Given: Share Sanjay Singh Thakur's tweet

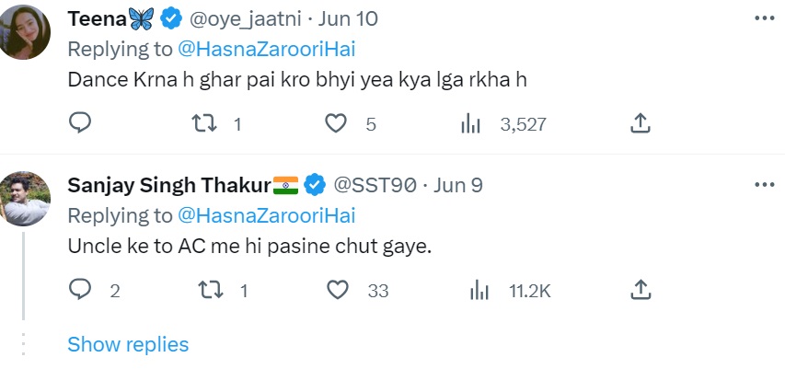Looking at the screenshot, I should [x=641, y=291].
